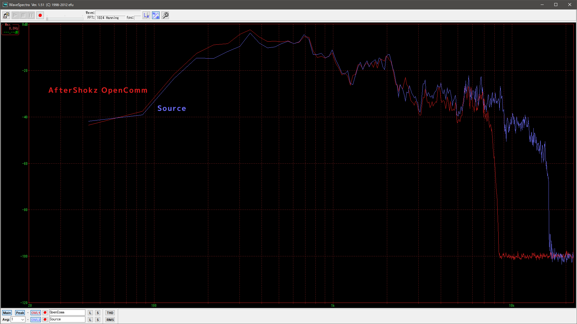The image size is (577, 324).
Task: Open settings with the wrench icon
Action: point(165,15)
